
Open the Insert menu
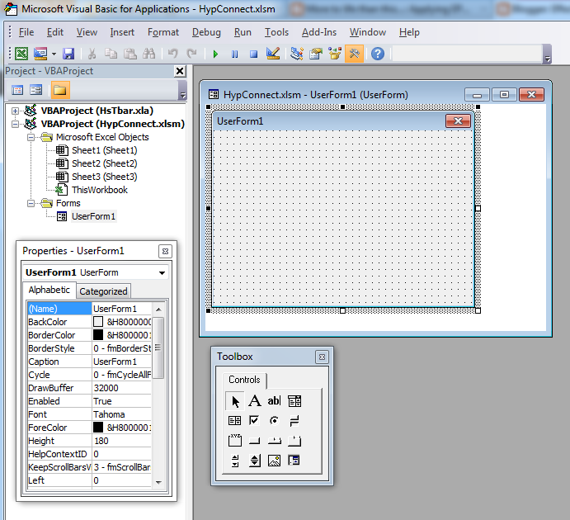point(122,32)
